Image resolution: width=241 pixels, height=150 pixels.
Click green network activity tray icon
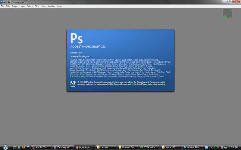pyautogui.click(x=215, y=147)
